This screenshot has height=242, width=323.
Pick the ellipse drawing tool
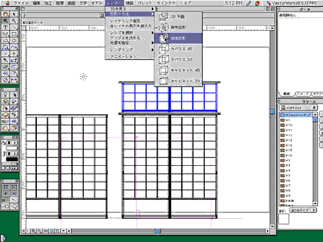(14, 41)
